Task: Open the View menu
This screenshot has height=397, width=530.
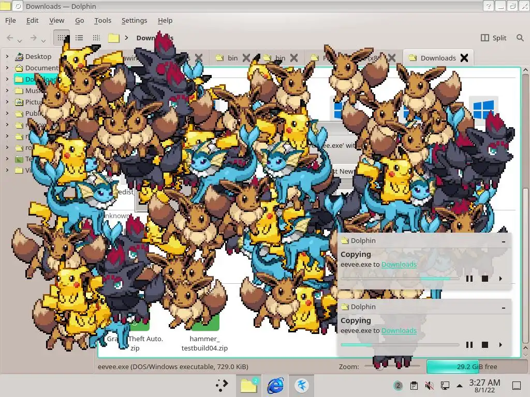Action: [x=56, y=21]
